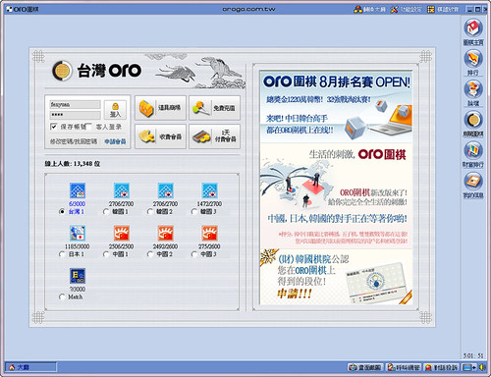
Task: Click the 中國 3 server icon
Action: pos(209,234)
